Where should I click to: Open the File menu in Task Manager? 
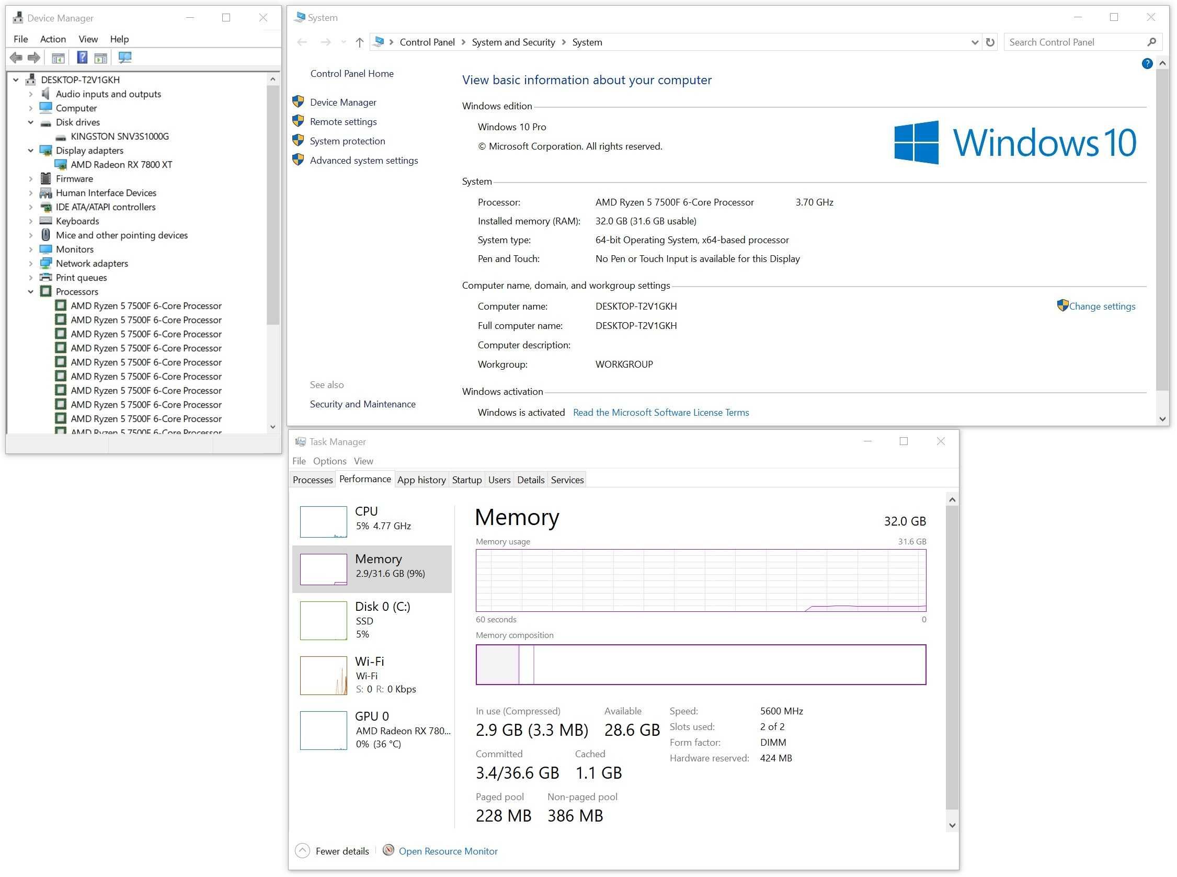299,461
